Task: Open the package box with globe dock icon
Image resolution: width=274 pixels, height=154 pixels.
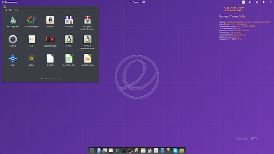Action: tap(182, 150)
